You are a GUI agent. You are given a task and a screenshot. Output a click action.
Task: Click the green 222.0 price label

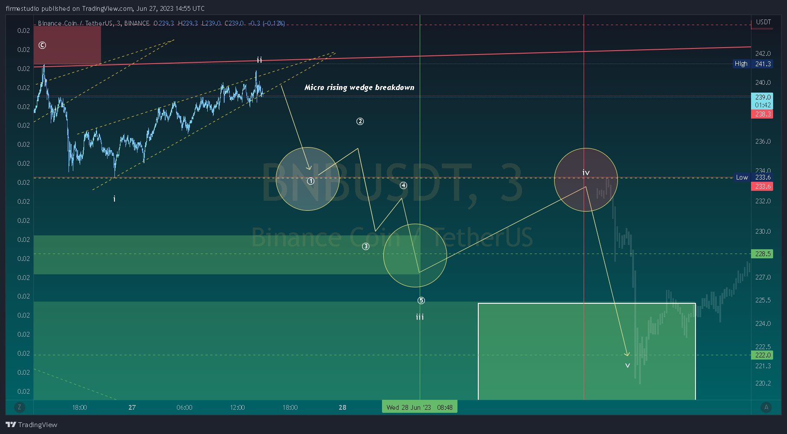tap(763, 355)
